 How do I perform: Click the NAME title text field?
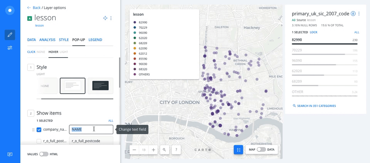pyautogui.click(x=91, y=130)
